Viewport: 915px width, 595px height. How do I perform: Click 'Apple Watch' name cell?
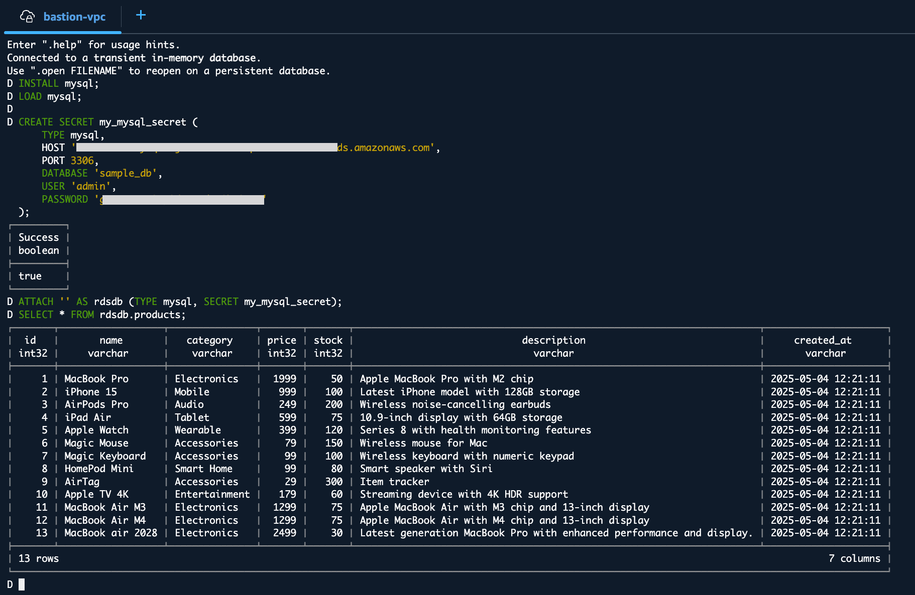click(96, 430)
